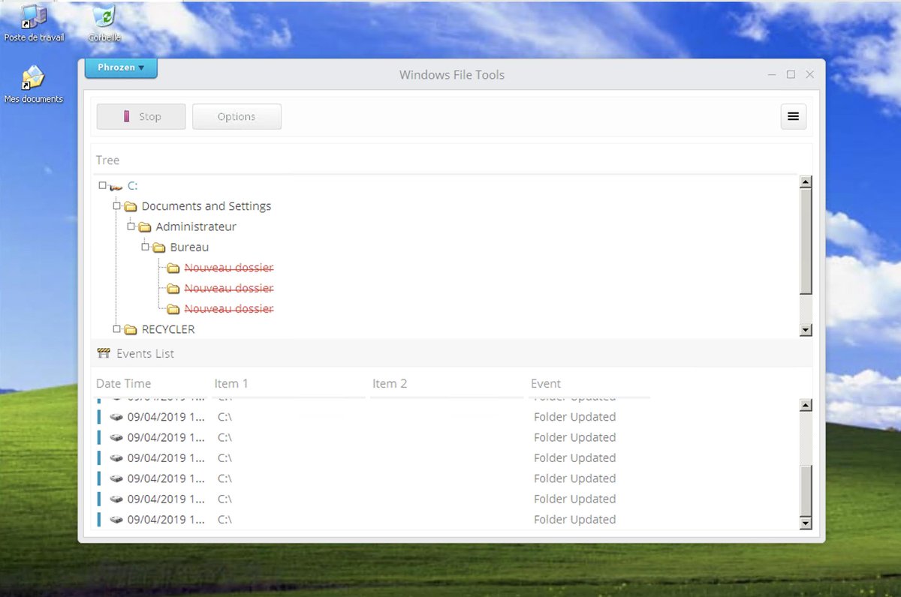Screen dimensions: 901x597
Task: Collapse the RECYCLER tree node
Action: click(116, 328)
